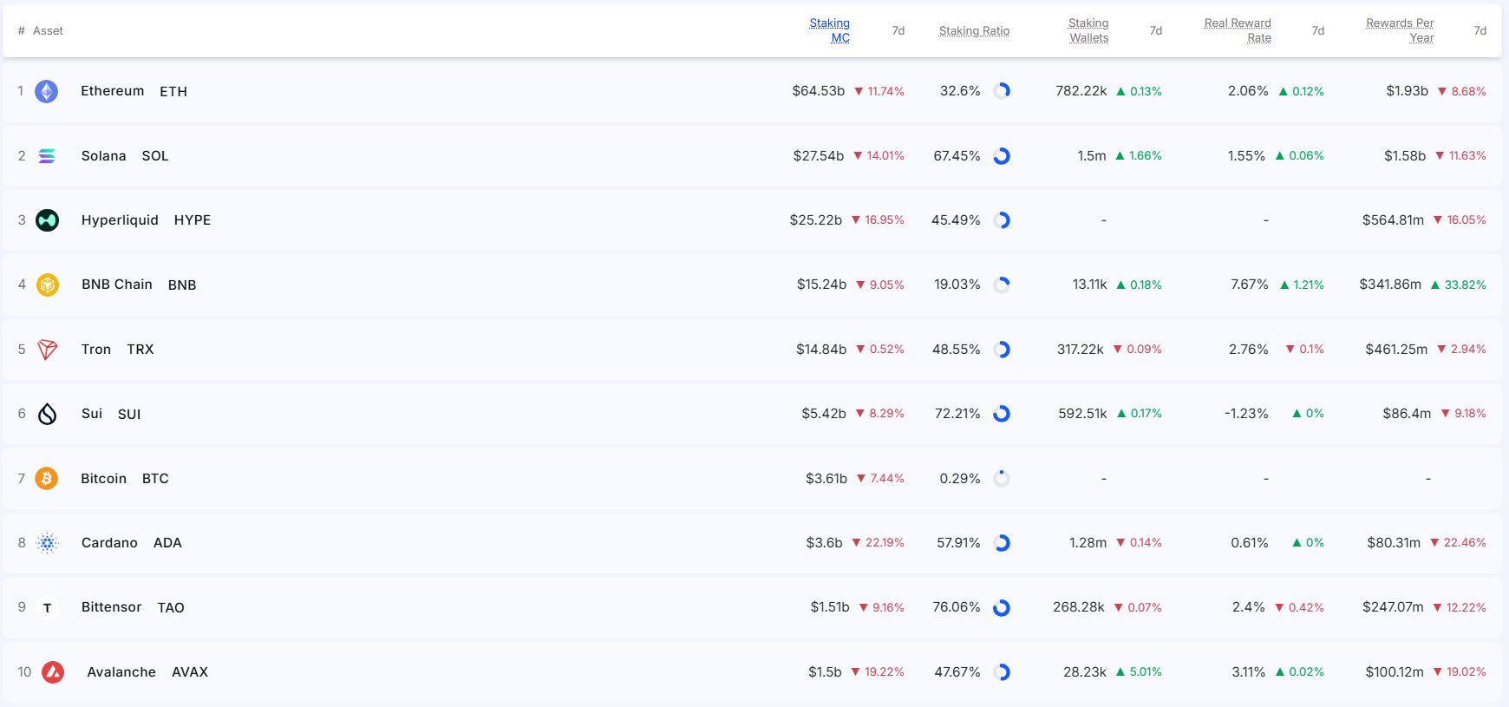The image size is (1509, 707).
Task: Open the Cardano asset name
Action: tap(109, 543)
